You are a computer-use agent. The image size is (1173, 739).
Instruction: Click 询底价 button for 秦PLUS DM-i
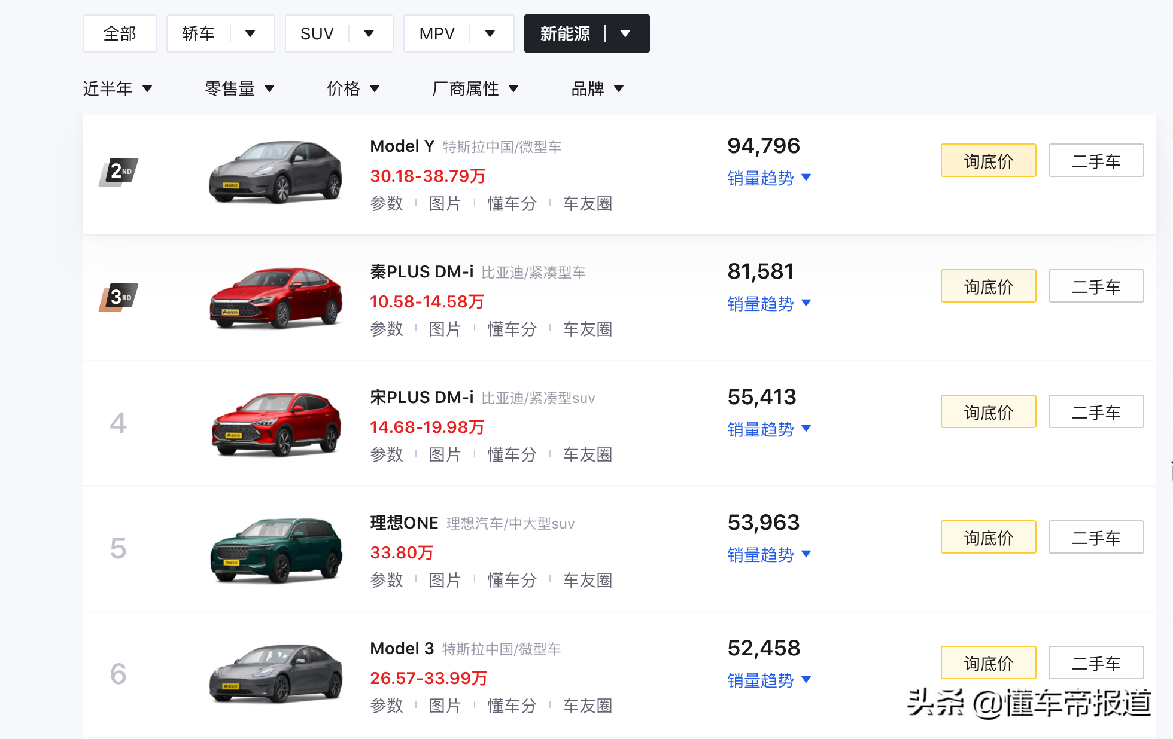[989, 286]
